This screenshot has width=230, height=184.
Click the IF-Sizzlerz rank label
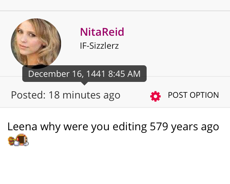(99, 46)
